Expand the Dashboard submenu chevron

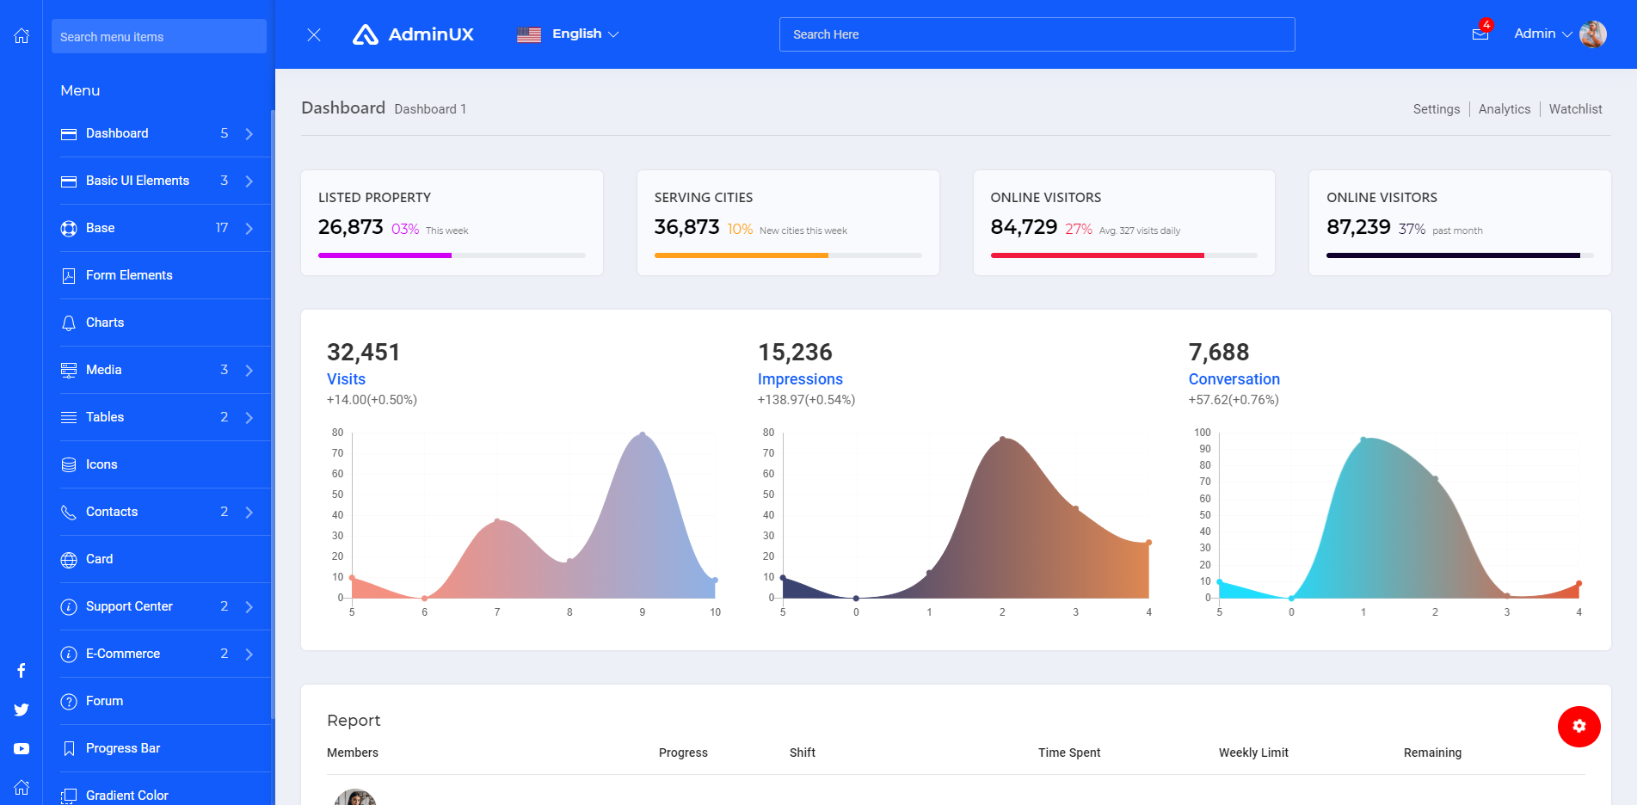tap(249, 134)
